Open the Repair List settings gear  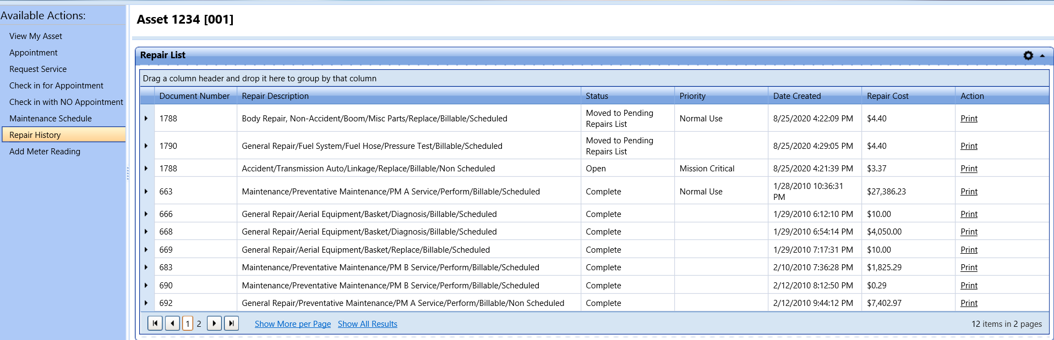1028,55
